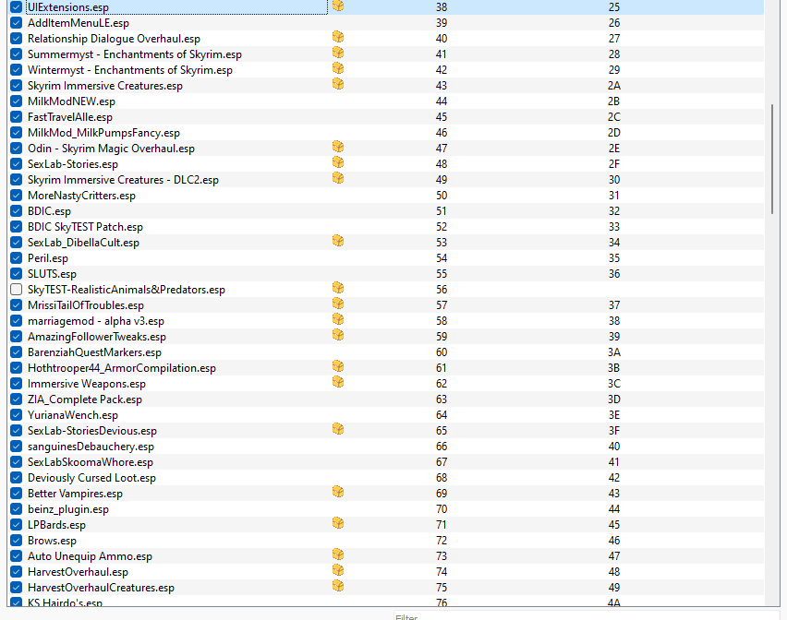Disable the Deviously Cursed Loot.esp checkbox
Image resolution: width=787 pixels, height=620 pixels.
16,478
